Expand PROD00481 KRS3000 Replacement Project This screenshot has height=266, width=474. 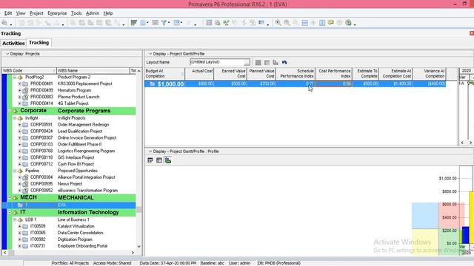[x=20, y=83]
